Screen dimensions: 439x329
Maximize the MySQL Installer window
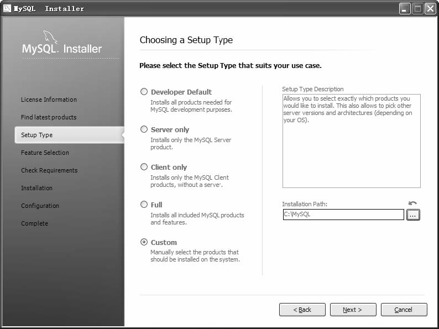(x=417, y=9)
